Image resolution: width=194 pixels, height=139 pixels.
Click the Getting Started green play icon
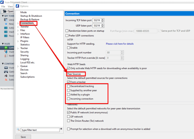[6, 48]
